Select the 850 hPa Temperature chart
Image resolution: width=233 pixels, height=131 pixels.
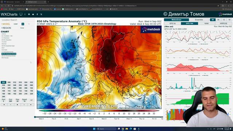[x=7, y=40]
